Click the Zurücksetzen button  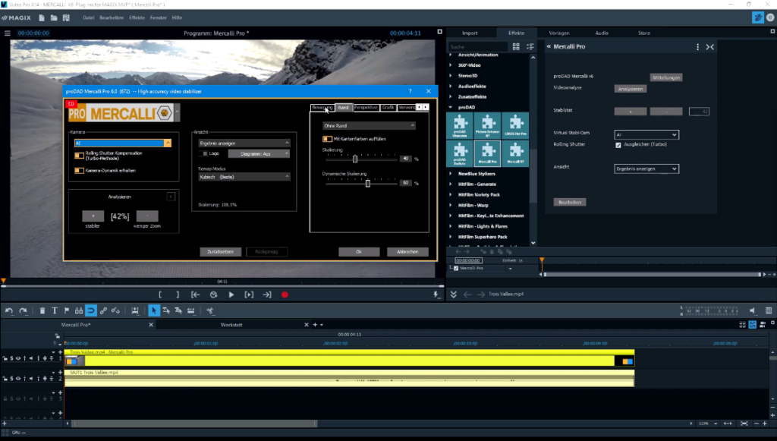click(x=221, y=252)
